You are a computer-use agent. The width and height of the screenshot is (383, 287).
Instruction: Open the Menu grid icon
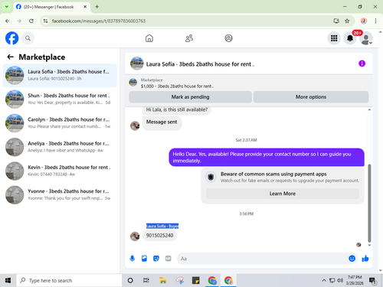point(334,38)
